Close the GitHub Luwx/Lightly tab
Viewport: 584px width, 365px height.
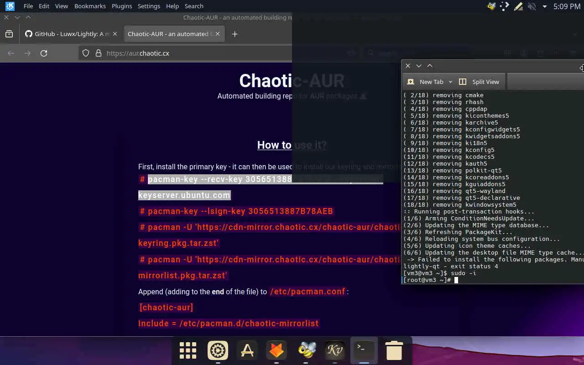coord(115,34)
